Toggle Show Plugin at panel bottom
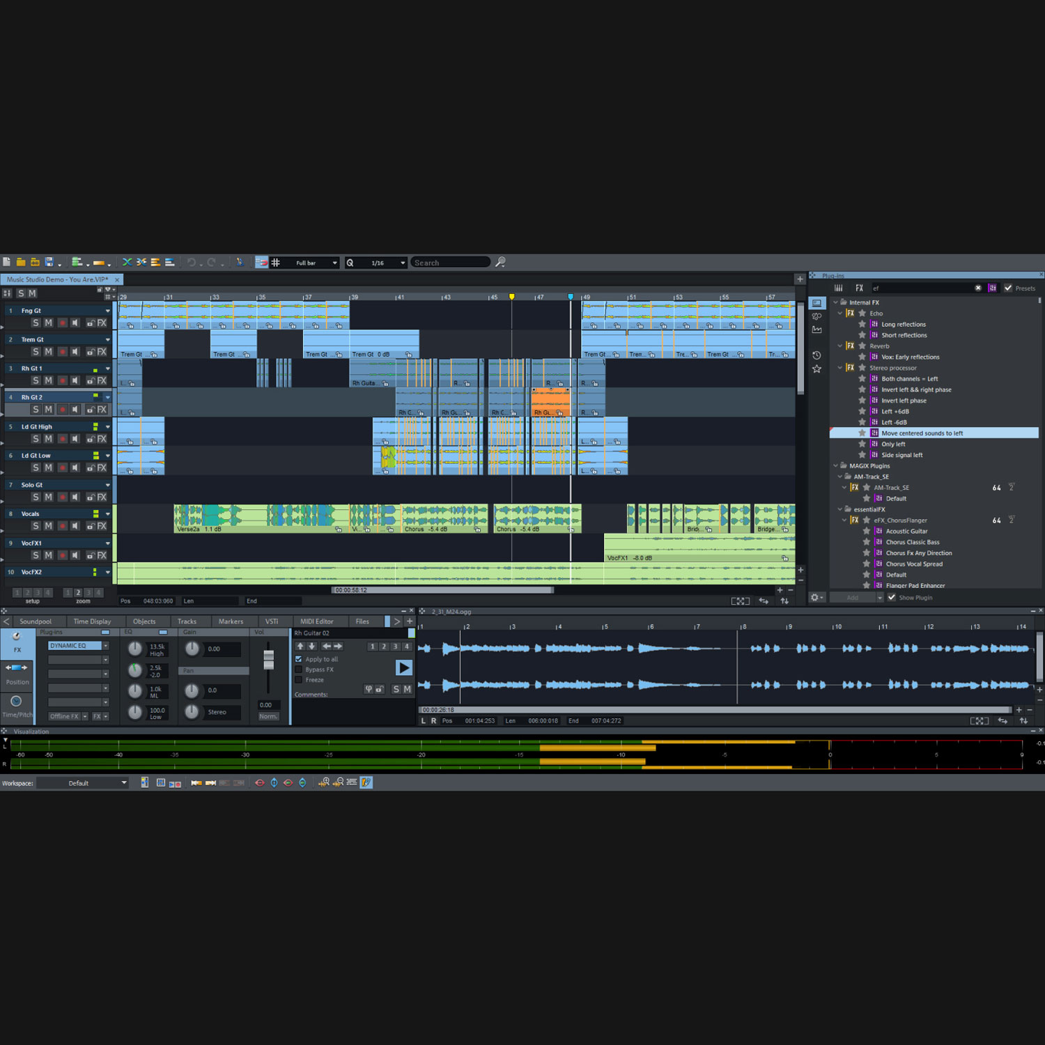Viewport: 1045px width, 1045px height. click(892, 597)
